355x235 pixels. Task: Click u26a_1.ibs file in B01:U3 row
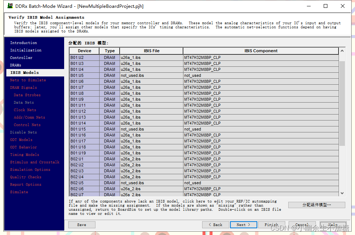point(151,64)
